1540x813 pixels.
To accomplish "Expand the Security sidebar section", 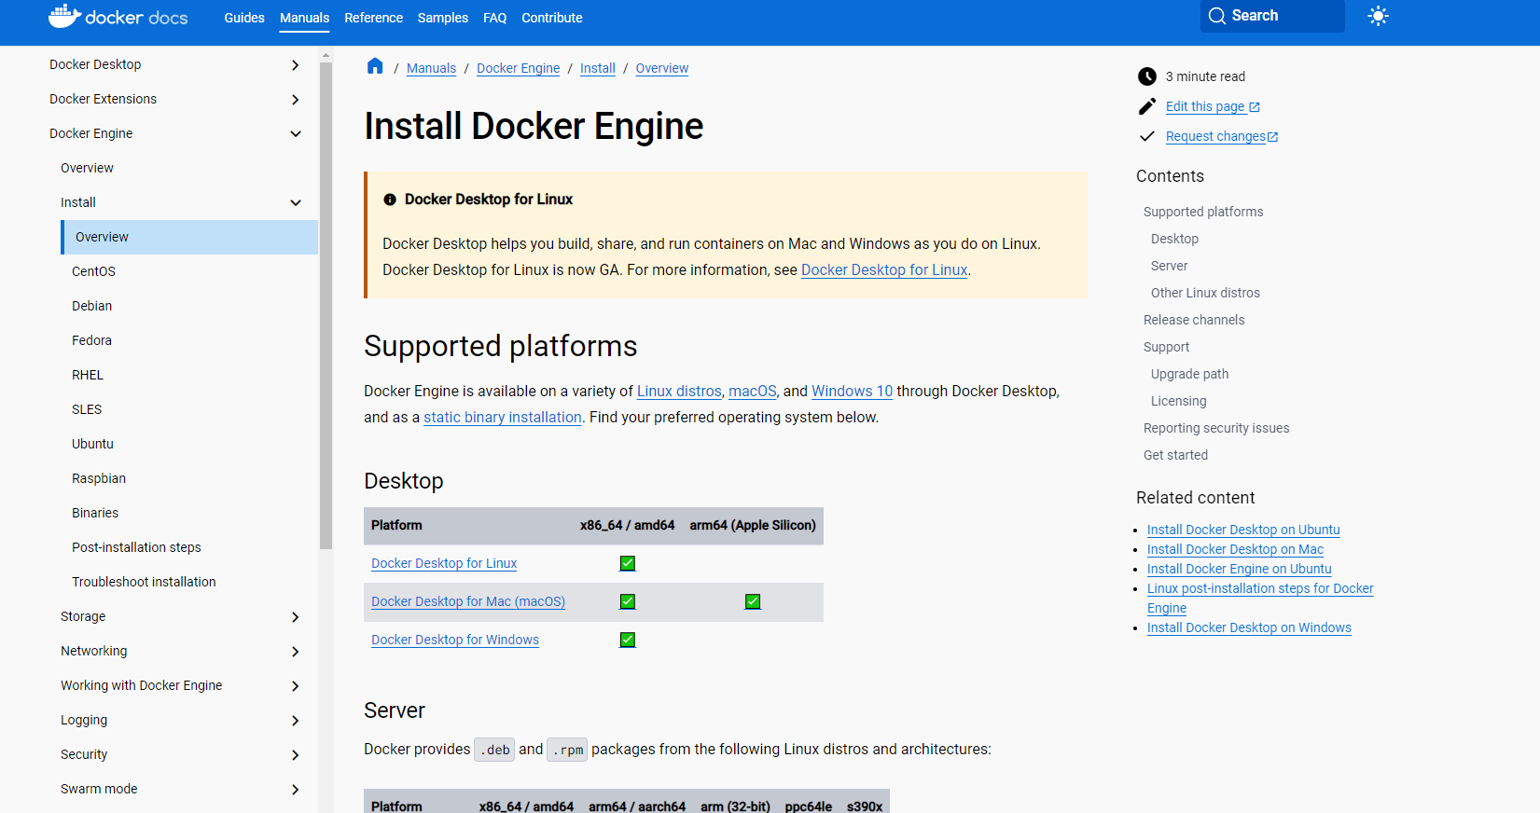I will (x=296, y=755).
